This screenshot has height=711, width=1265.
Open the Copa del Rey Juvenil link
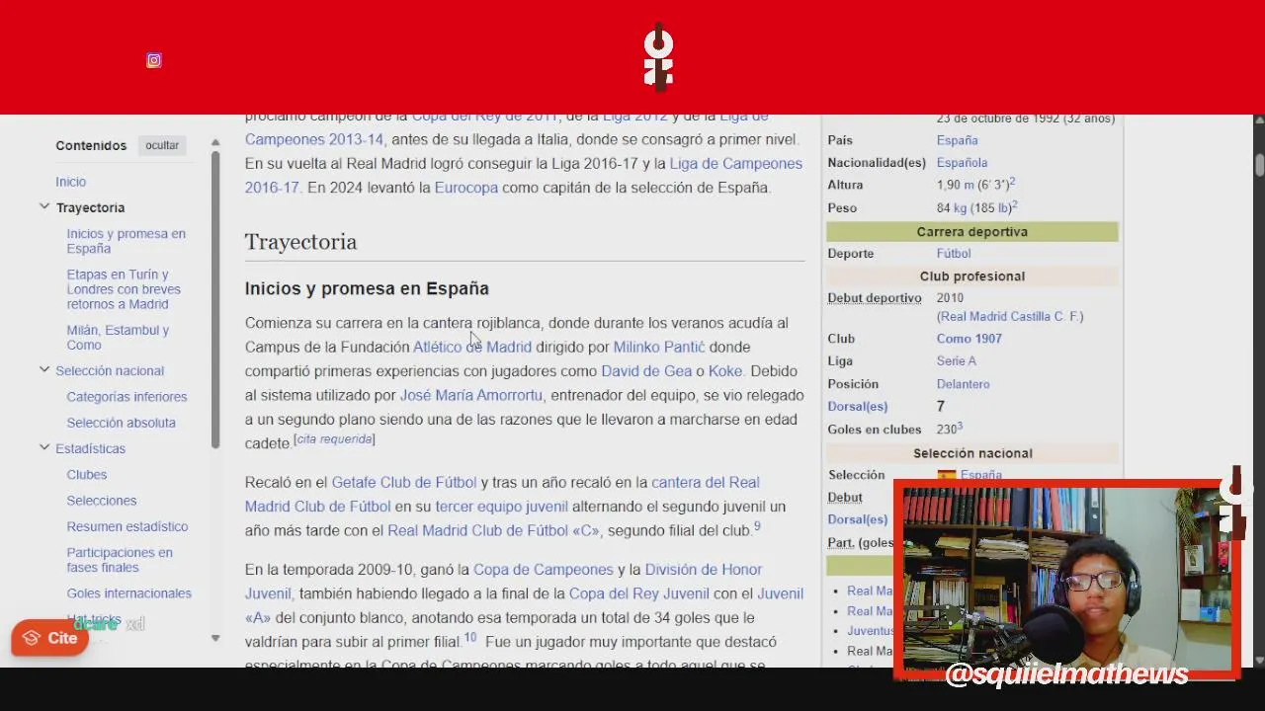click(639, 593)
